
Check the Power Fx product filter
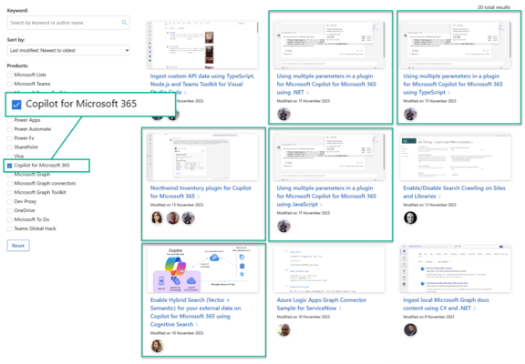9,138
